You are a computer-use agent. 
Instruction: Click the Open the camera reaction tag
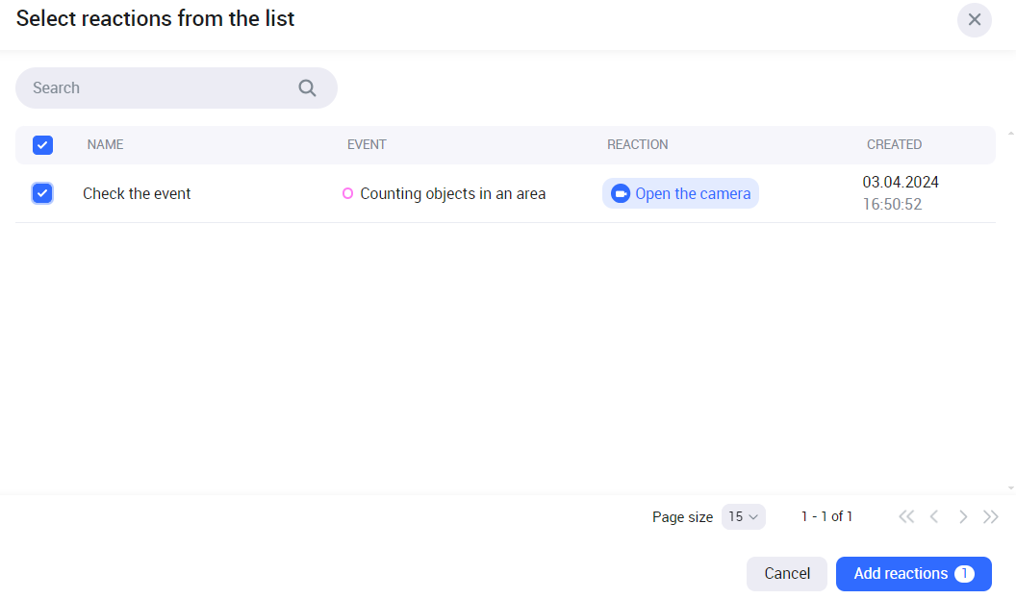(x=692, y=193)
